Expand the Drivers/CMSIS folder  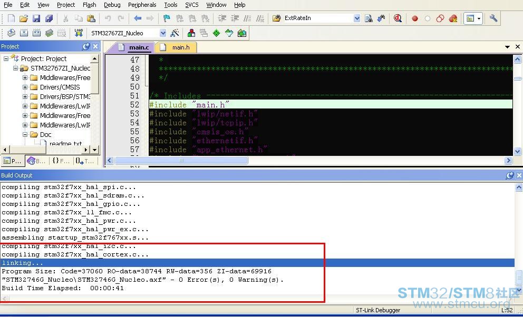25,87
